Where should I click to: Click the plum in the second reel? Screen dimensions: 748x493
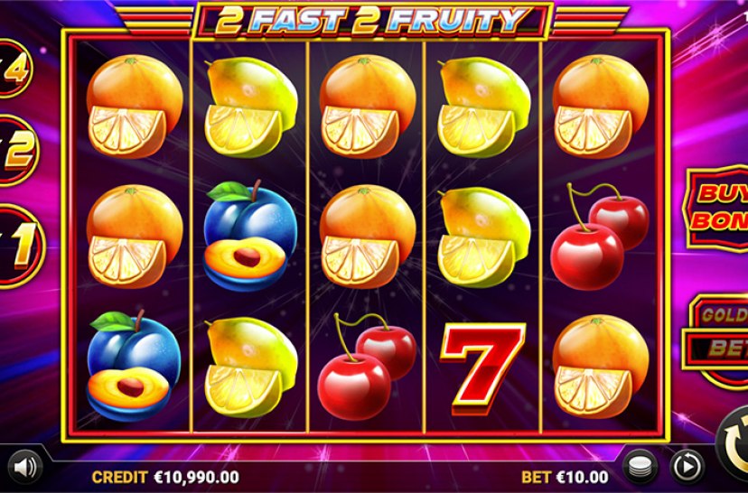pyautogui.click(x=250, y=235)
